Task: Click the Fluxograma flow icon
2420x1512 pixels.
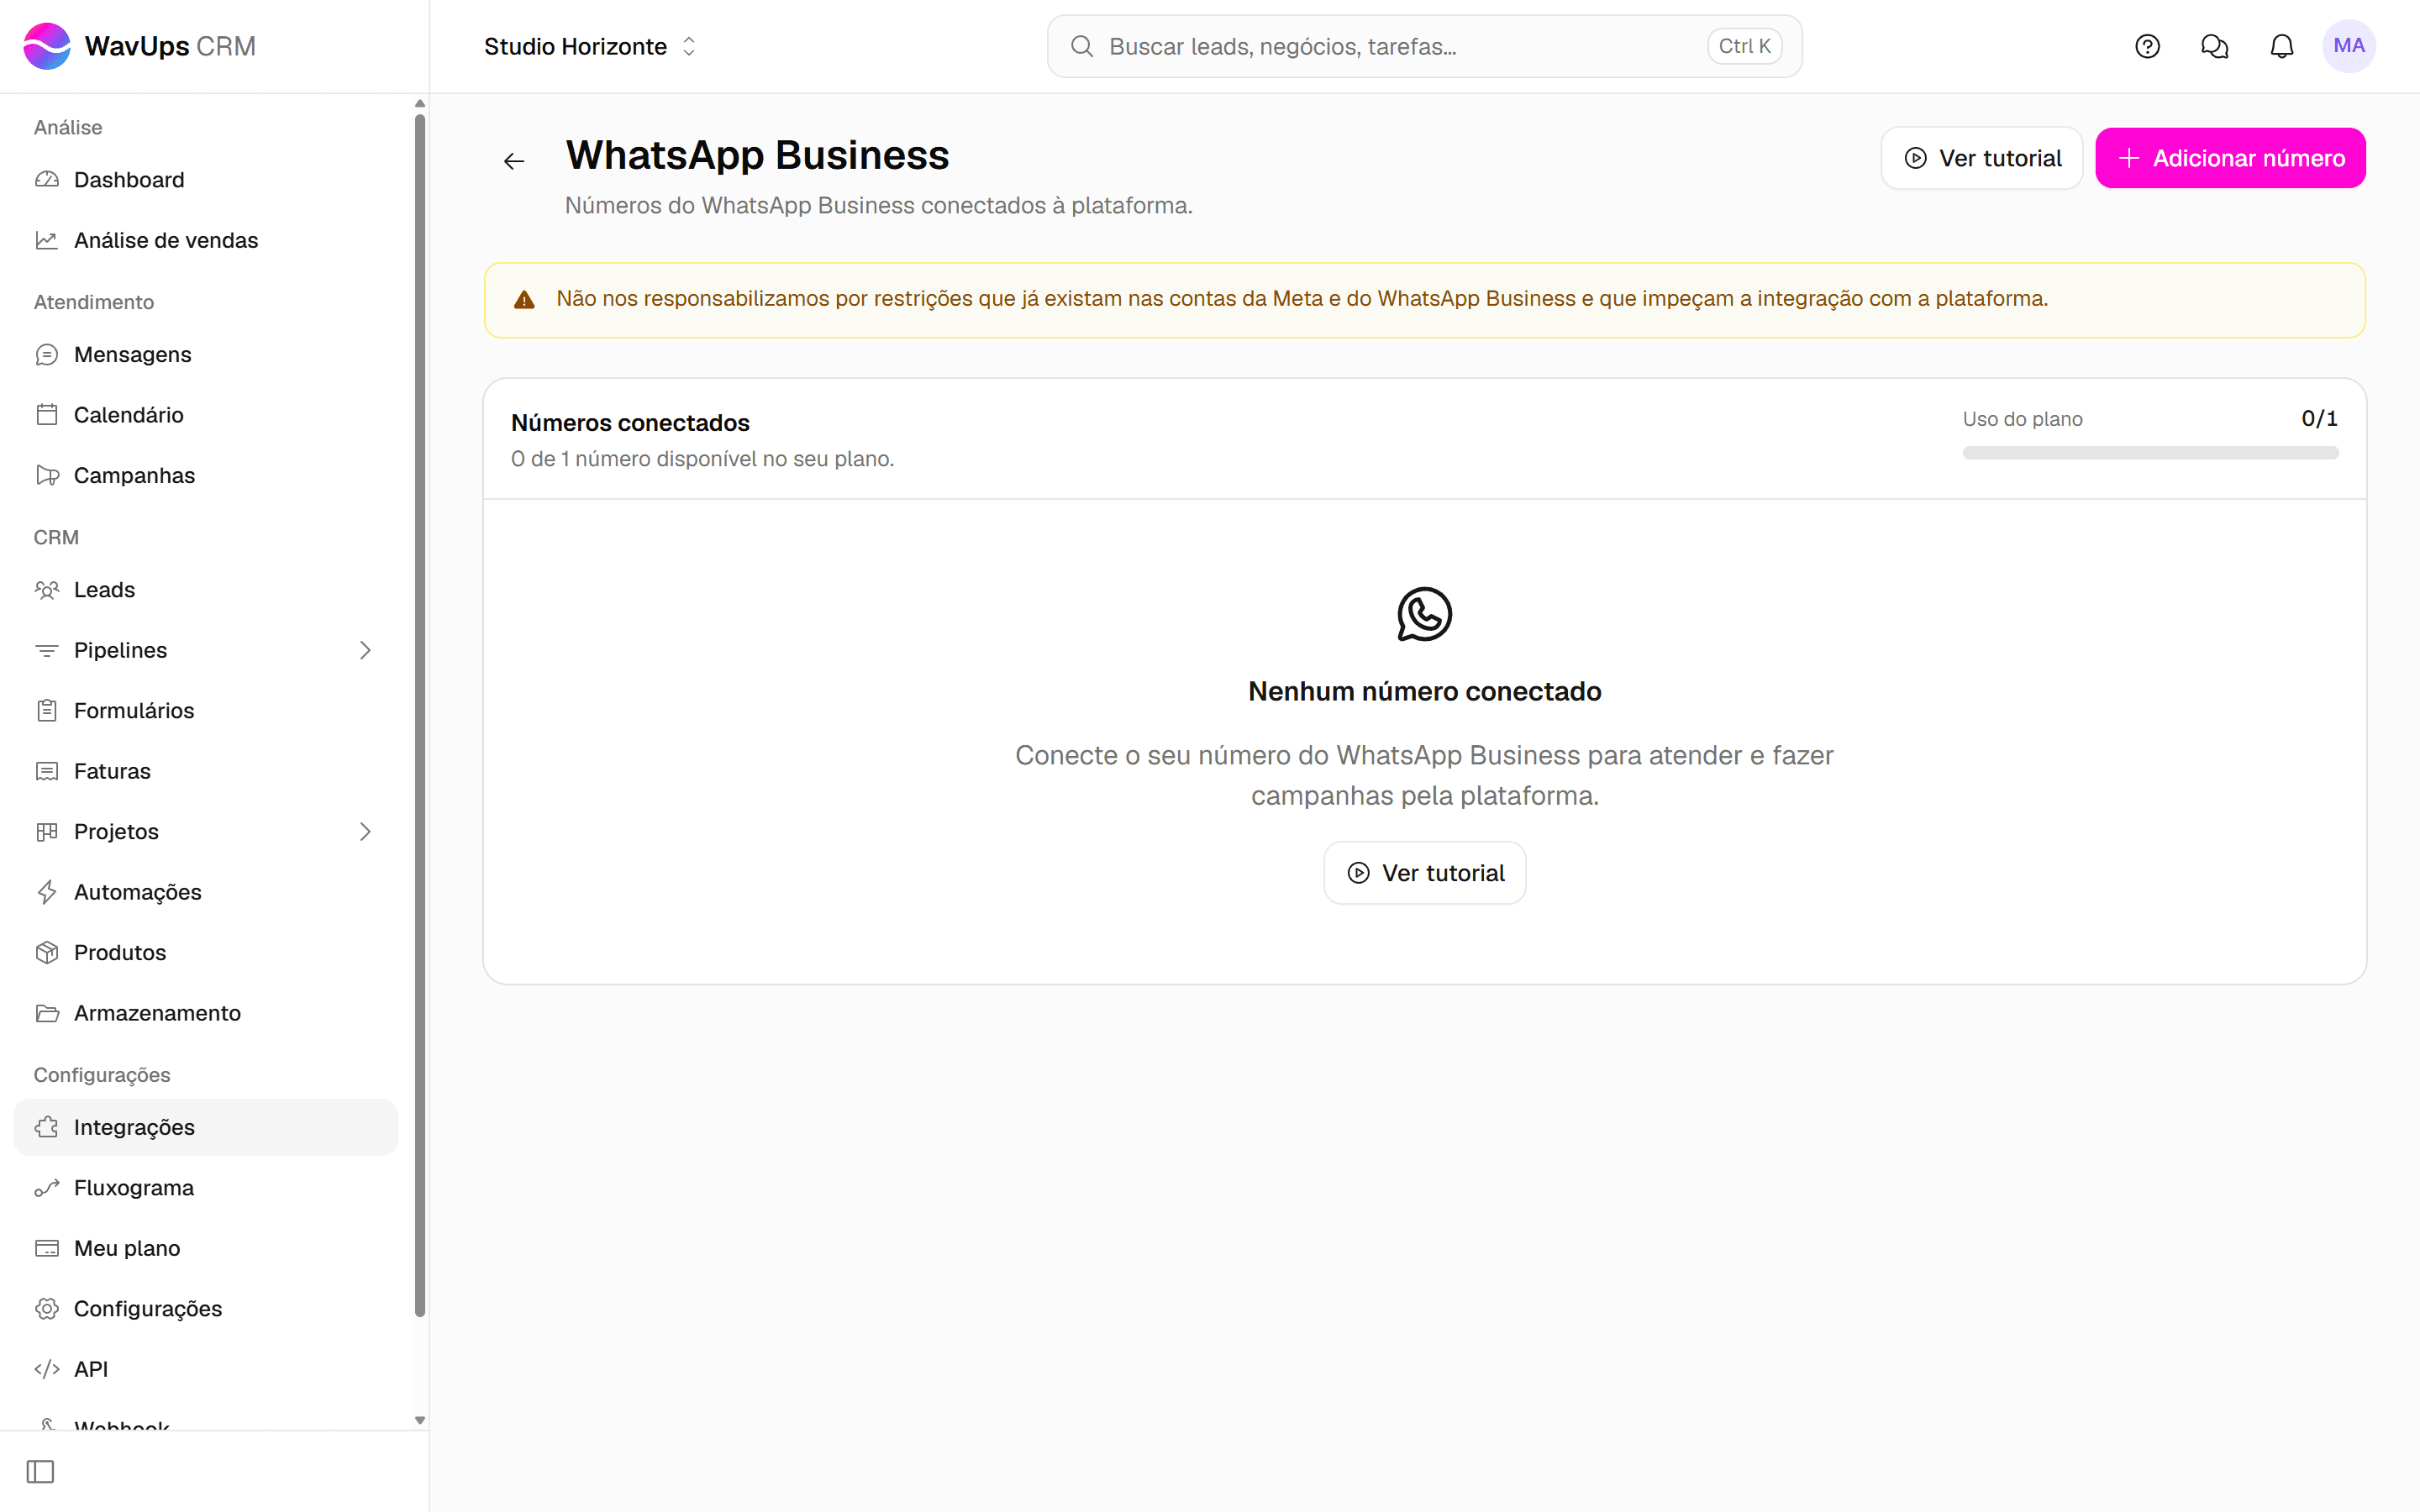Action: [x=47, y=1188]
